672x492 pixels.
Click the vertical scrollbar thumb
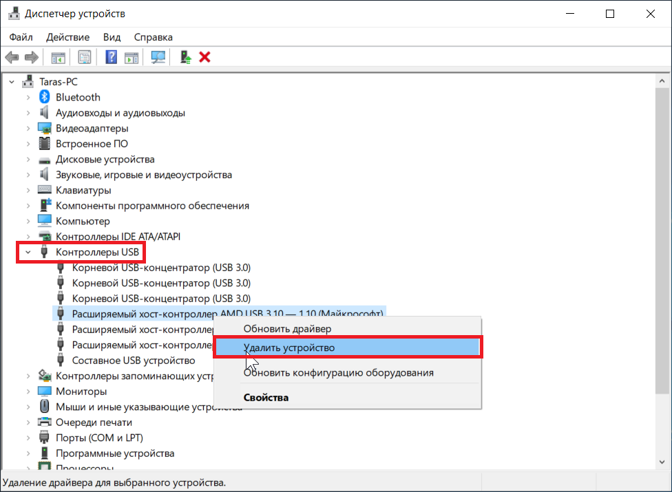coord(662,241)
